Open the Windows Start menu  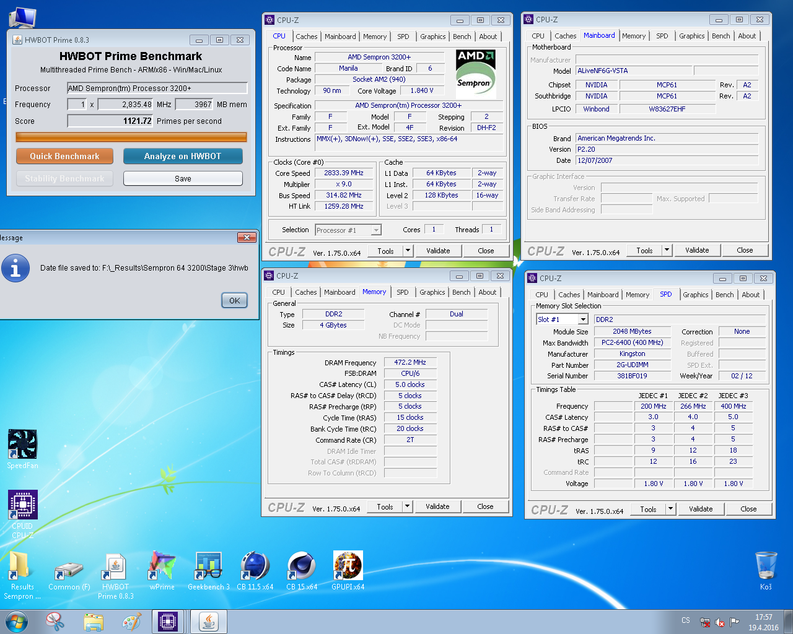pyautogui.click(x=16, y=622)
